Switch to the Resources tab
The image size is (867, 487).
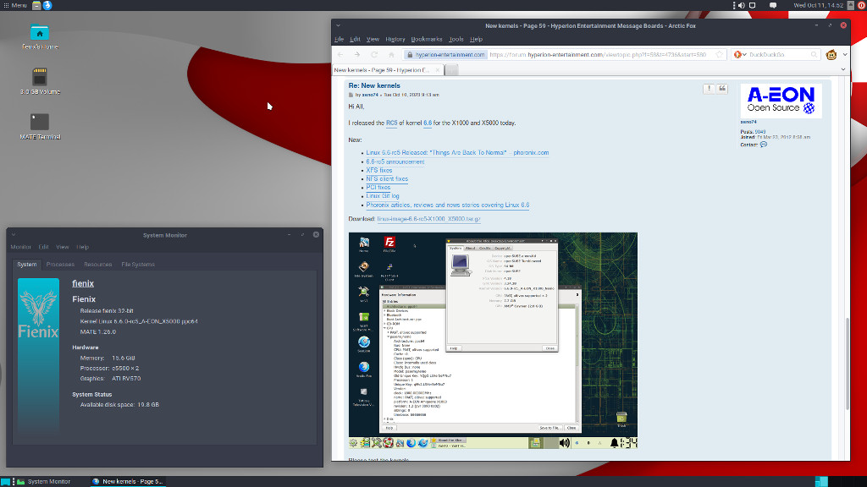point(98,265)
